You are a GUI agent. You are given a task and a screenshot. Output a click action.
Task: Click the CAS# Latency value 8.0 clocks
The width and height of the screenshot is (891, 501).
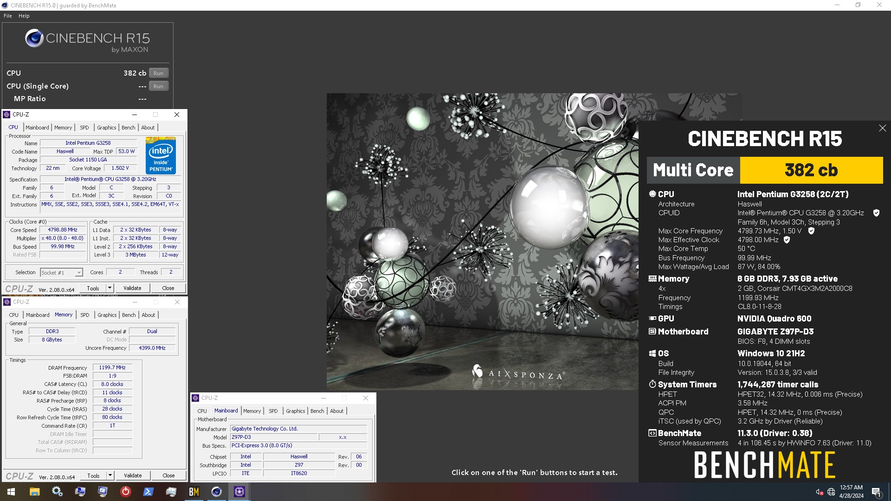pyautogui.click(x=112, y=384)
